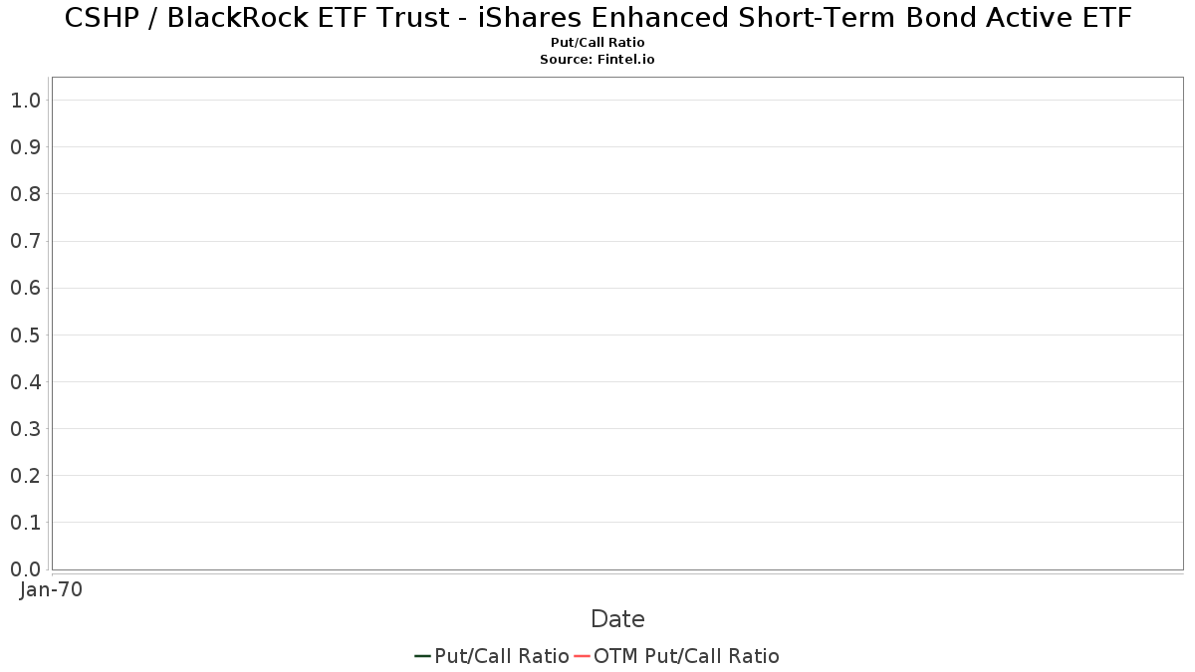Click the dark green Put/Call legend line
Screen dimensions: 1195x672
(422, 656)
